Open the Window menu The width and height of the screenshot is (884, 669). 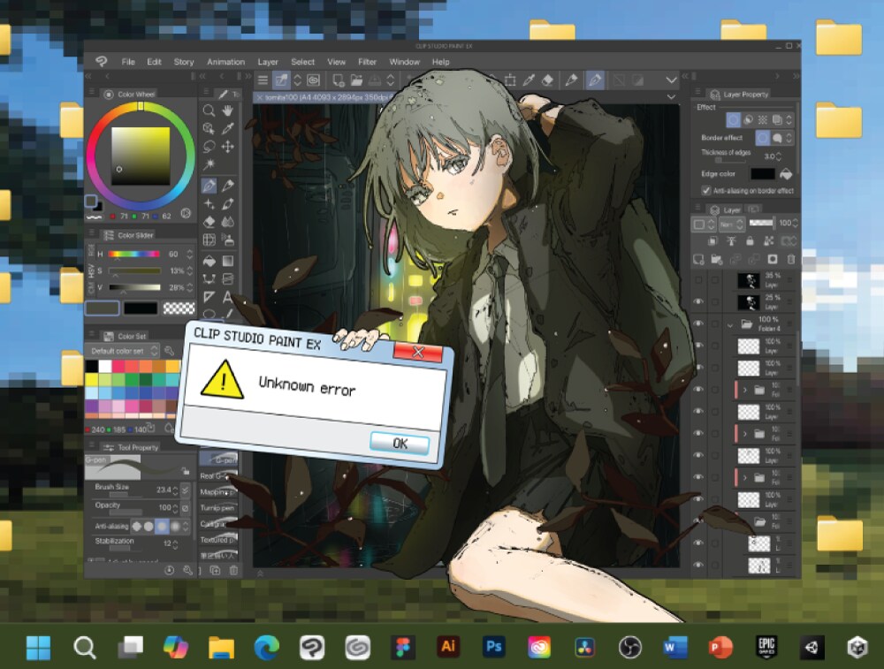[404, 62]
